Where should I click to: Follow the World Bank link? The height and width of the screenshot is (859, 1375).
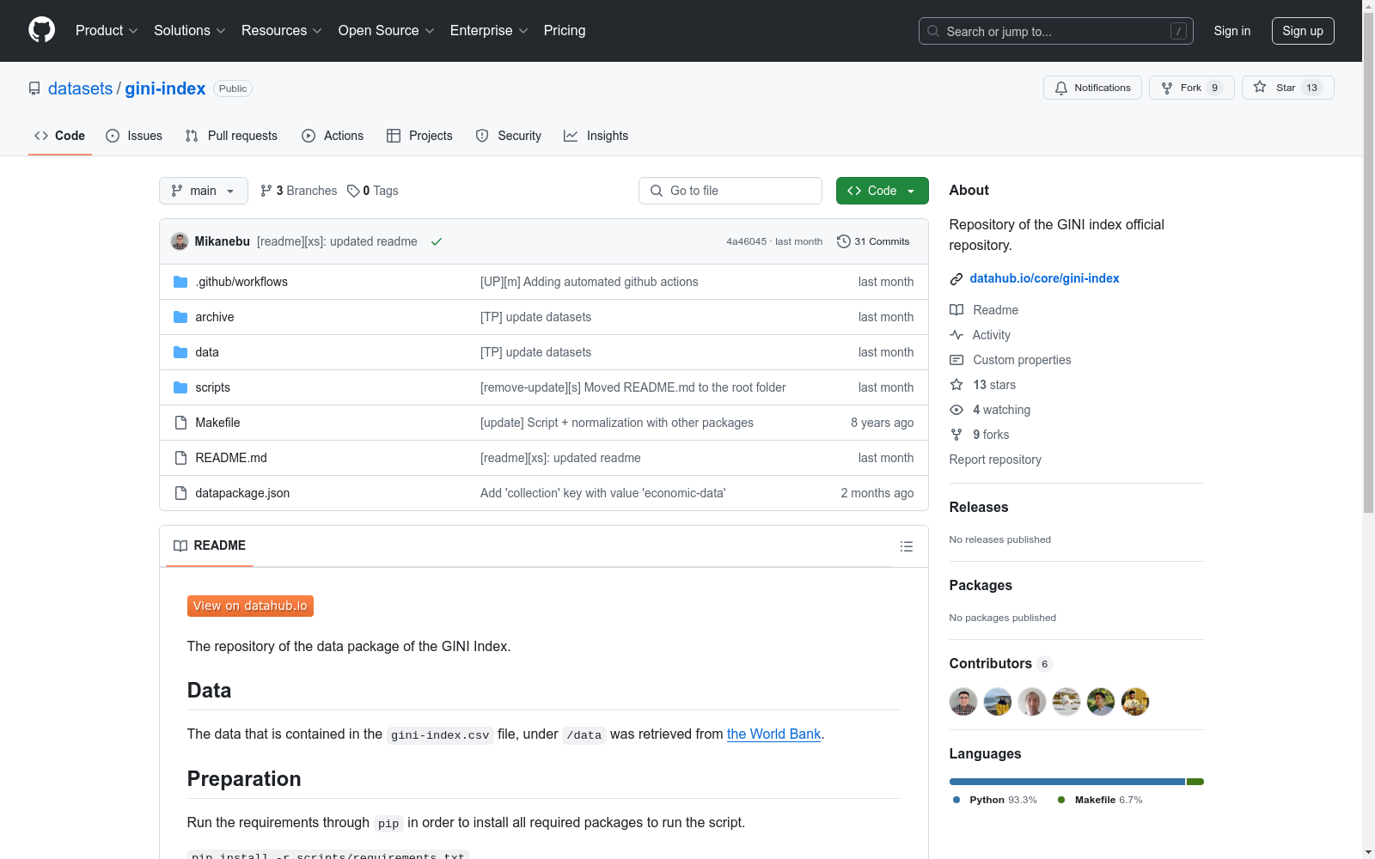coord(773,734)
